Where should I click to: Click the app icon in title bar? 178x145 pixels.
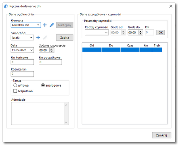(6, 6)
